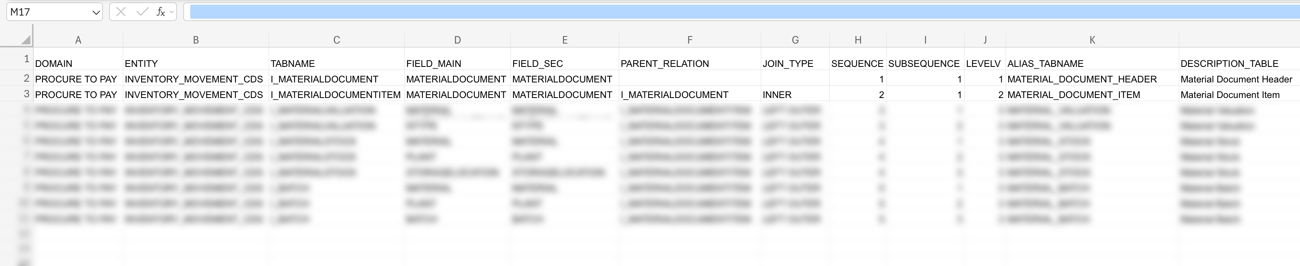Click the Insert Function fx icon

pyautogui.click(x=160, y=12)
